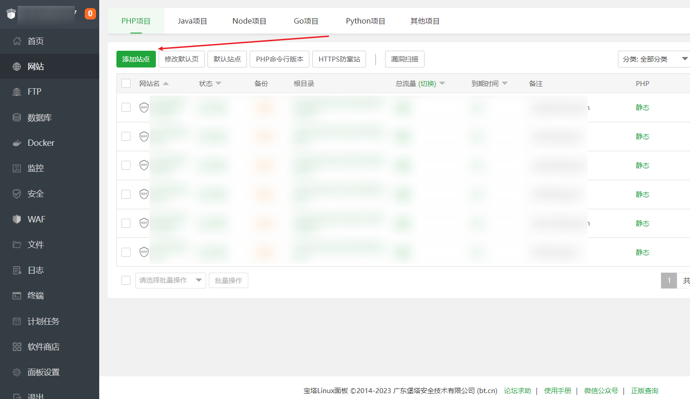The image size is (690, 399).
Task: Click the WAF badge in the third site row
Action: (x=144, y=165)
